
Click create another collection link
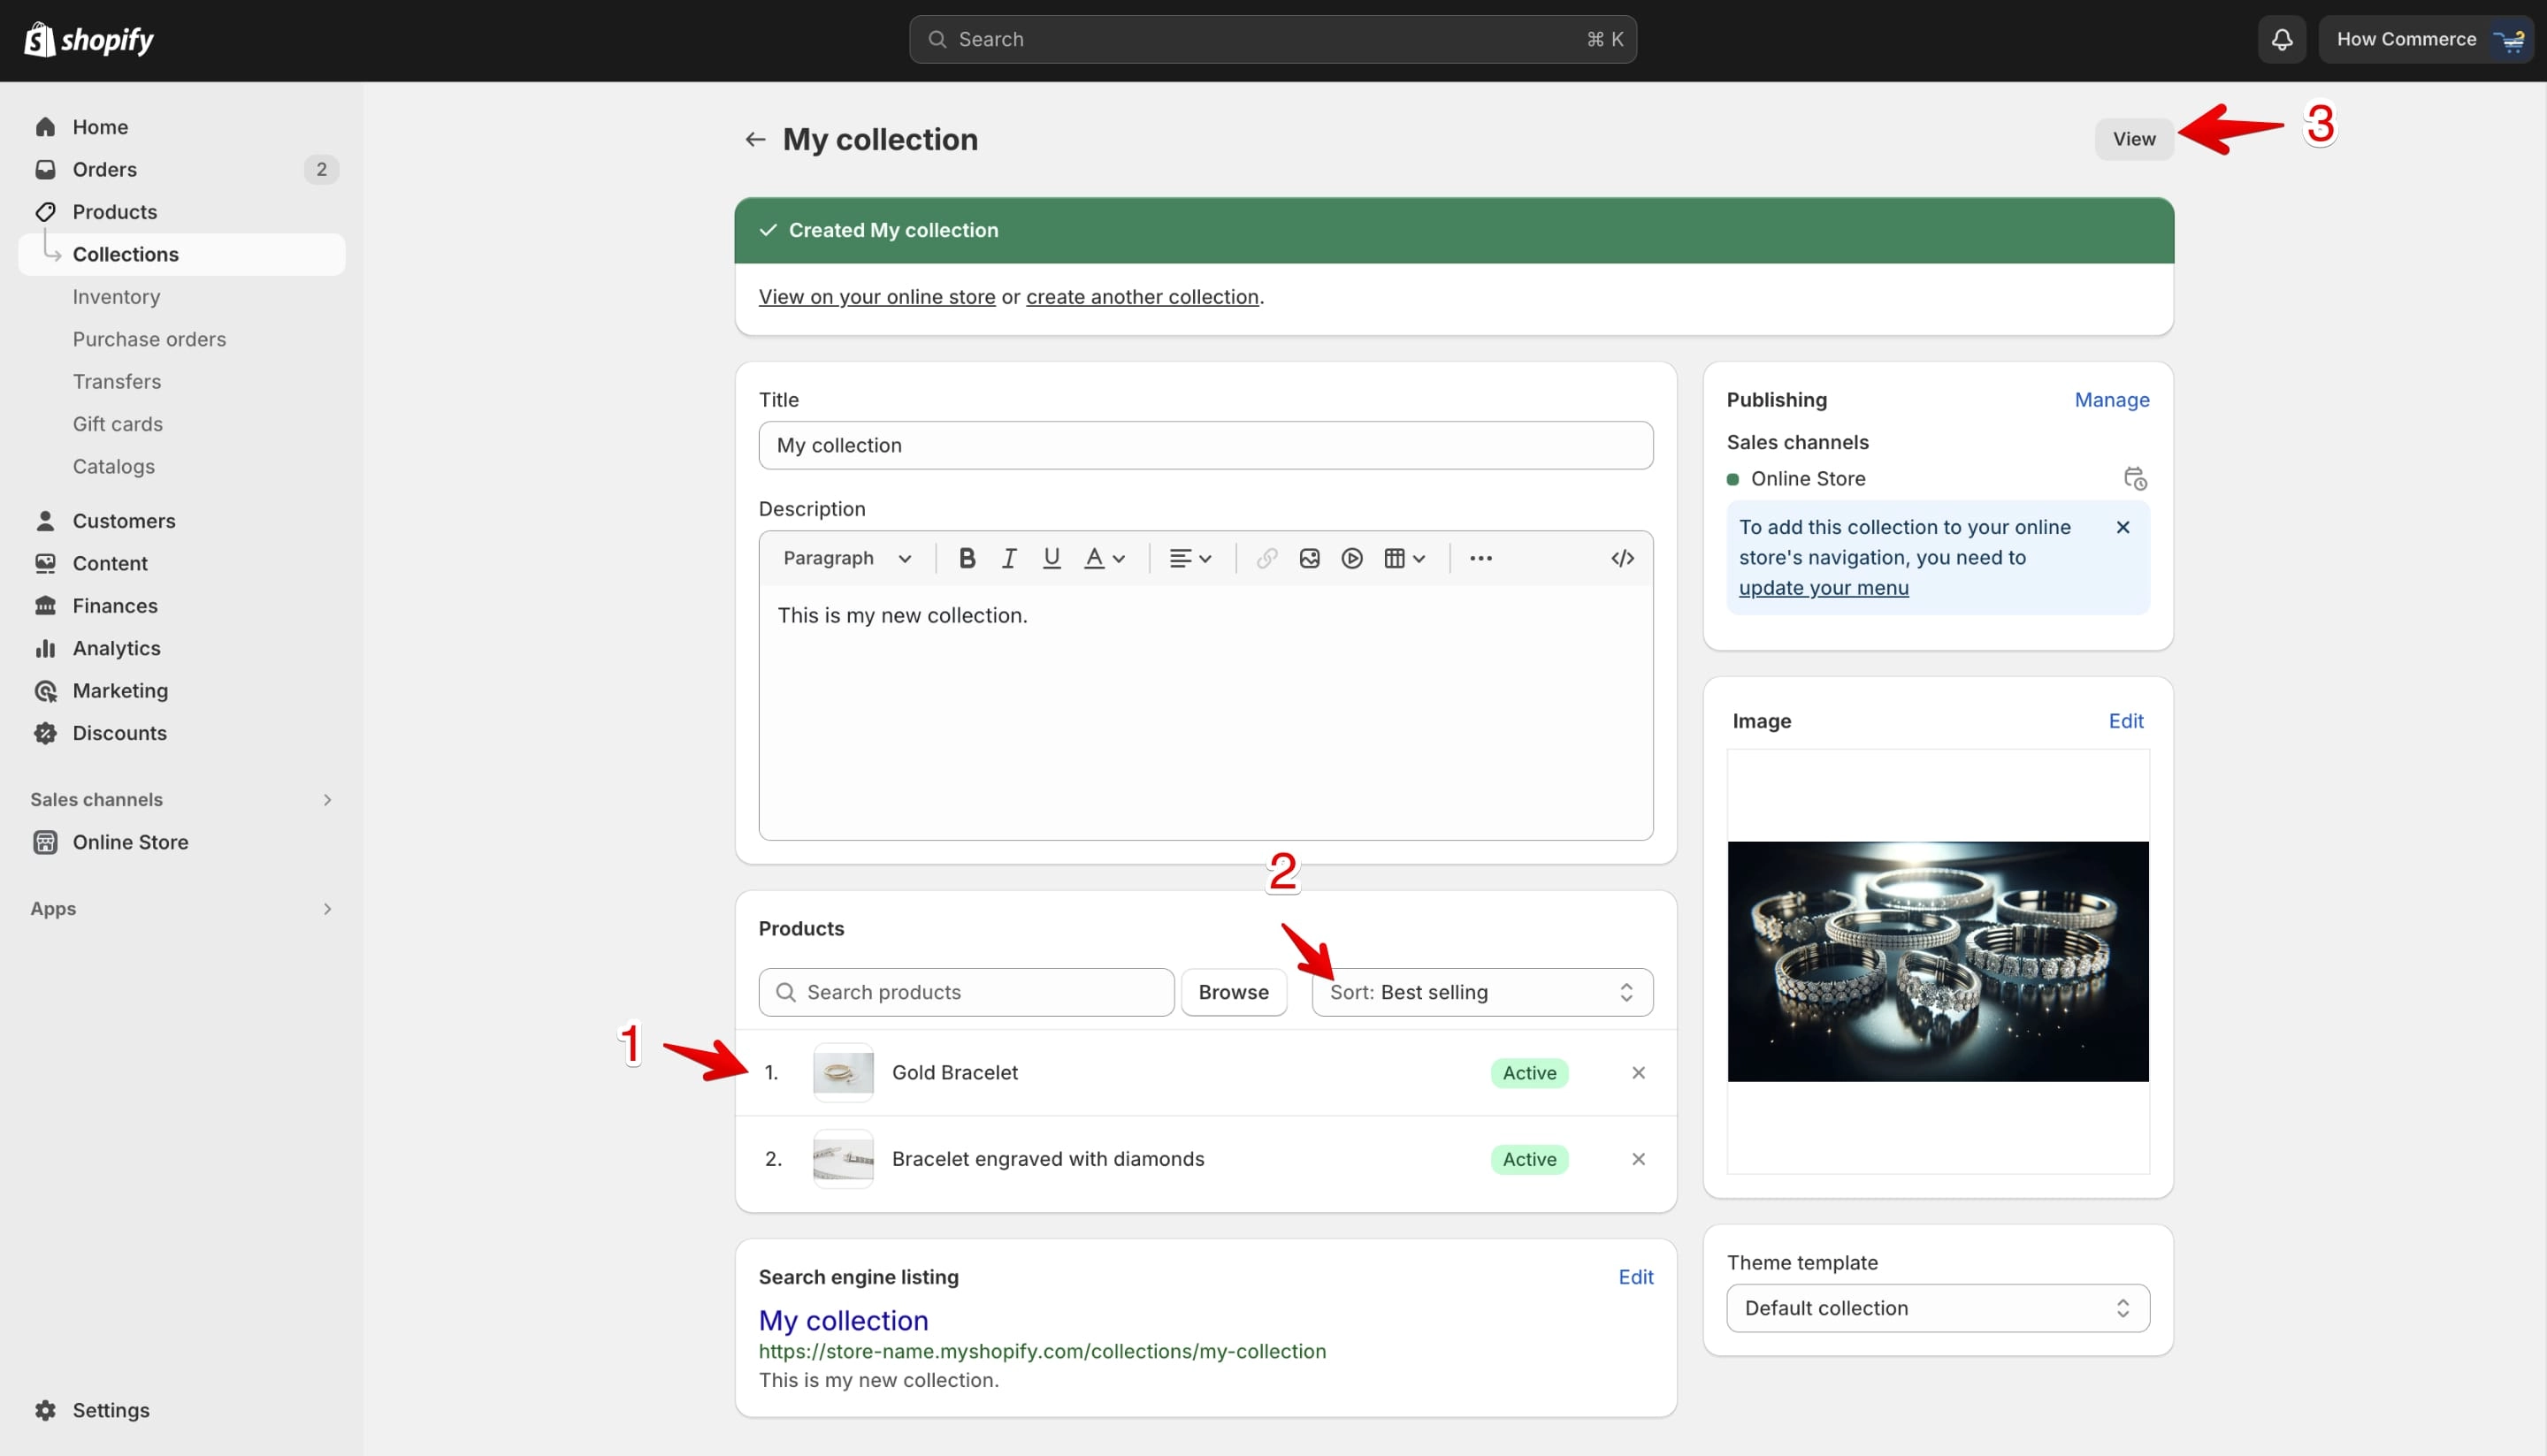1143,297
